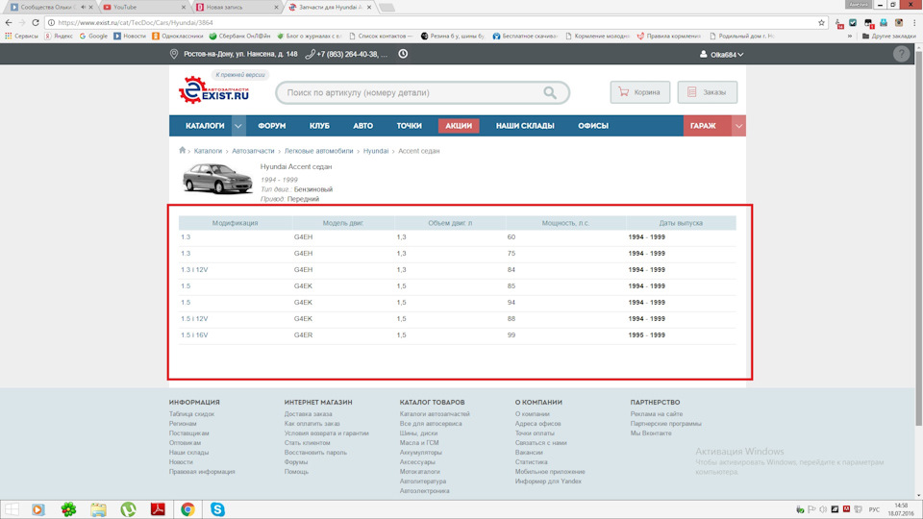Close the Запчасти для Hyundai tab

pyautogui.click(x=369, y=7)
